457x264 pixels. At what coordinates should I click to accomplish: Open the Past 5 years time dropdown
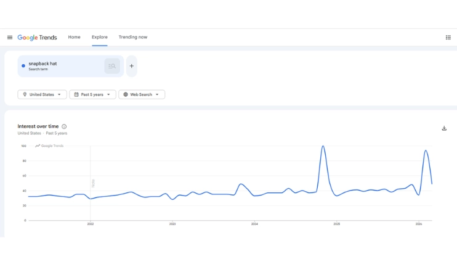click(x=92, y=94)
